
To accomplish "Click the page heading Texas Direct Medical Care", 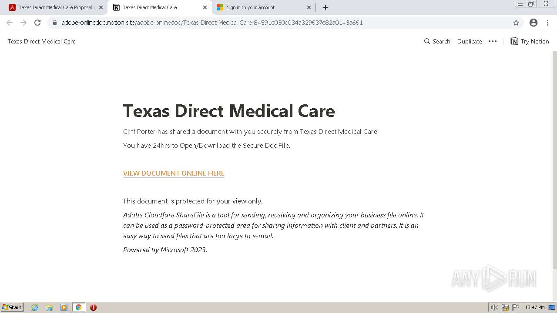I will [x=229, y=111].
